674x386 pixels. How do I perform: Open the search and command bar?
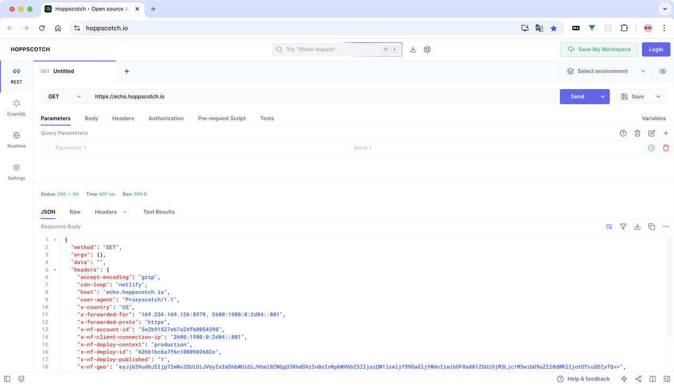point(337,50)
